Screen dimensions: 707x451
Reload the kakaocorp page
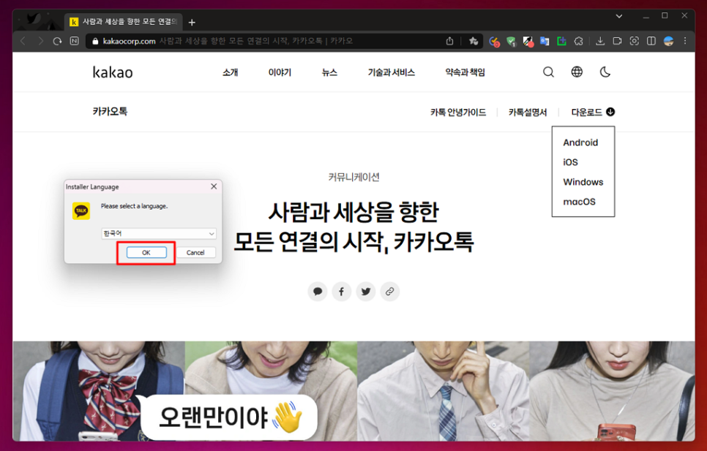(57, 41)
